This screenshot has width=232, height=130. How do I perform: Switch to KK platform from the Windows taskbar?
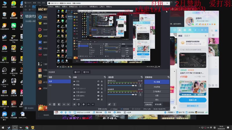pyautogui.click(x=21, y=127)
